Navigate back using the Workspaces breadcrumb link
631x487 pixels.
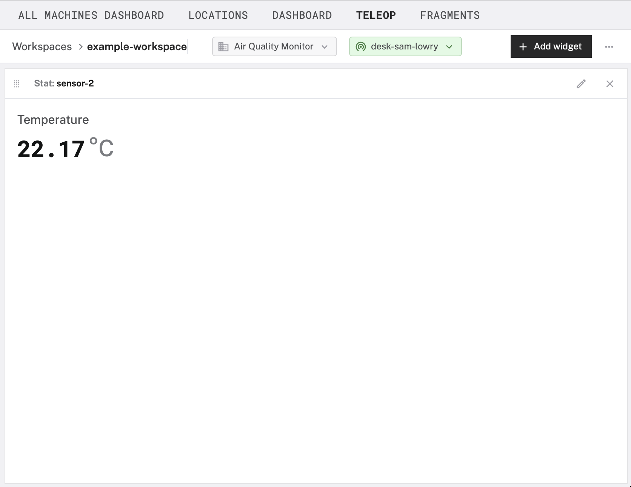coord(42,46)
